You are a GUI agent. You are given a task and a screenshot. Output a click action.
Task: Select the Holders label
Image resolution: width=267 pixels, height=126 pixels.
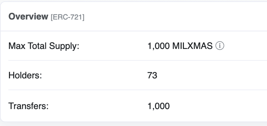pyautogui.click(x=25, y=75)
